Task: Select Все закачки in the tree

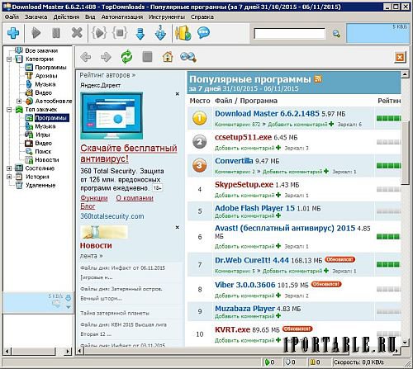Action: pos(41,50)
